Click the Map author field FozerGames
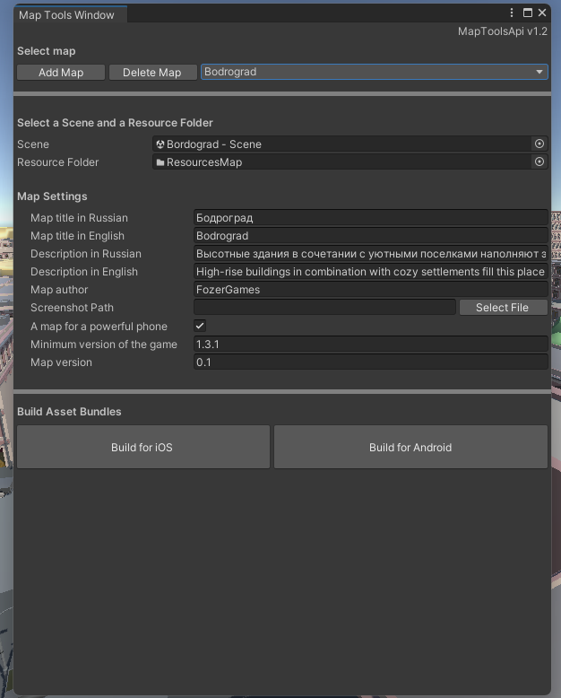This screenshot has width=561, height=698. point(371,290)
